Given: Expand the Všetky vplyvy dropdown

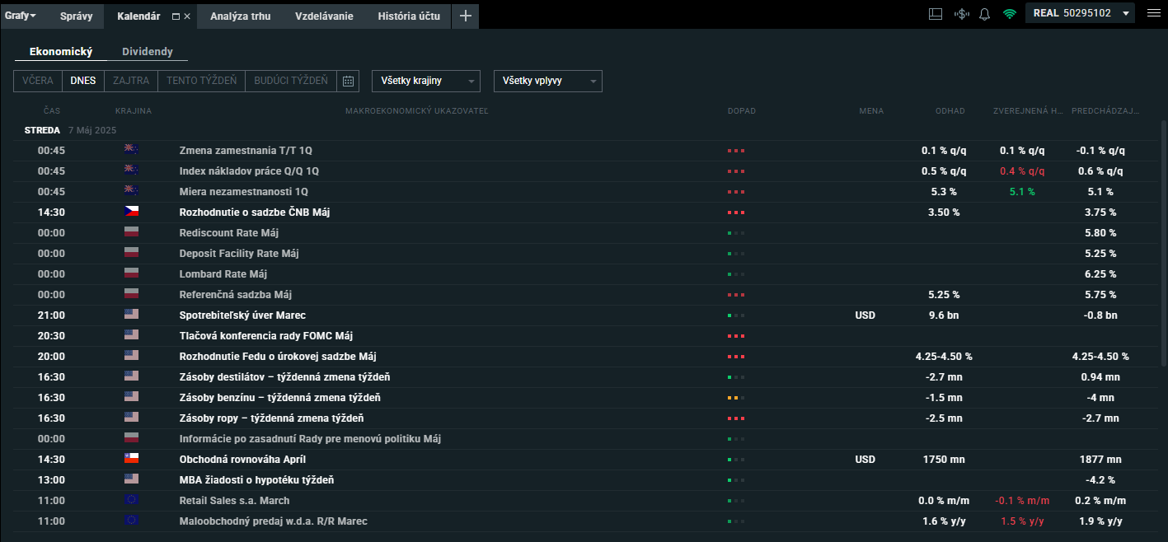Looking at the screenshot, I should 548,81.
